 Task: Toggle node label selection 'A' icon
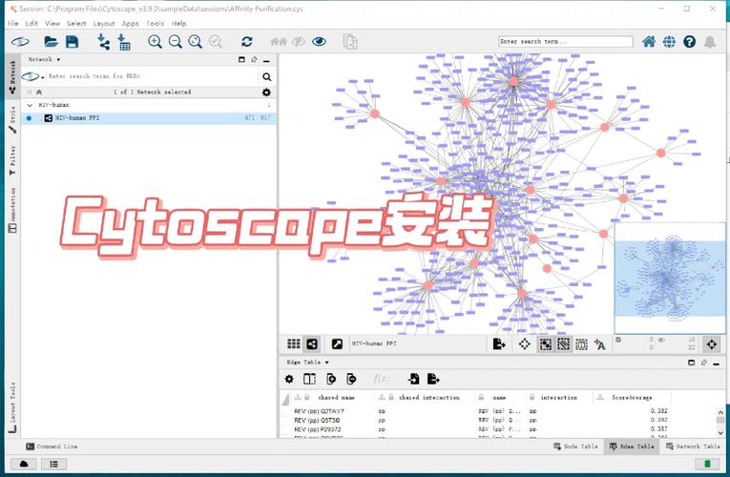pos(599,344)
